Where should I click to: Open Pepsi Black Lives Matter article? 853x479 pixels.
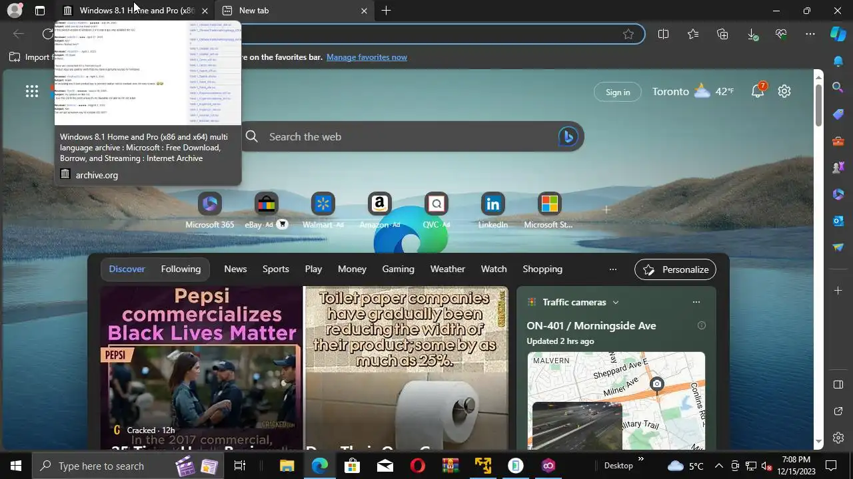201,369
